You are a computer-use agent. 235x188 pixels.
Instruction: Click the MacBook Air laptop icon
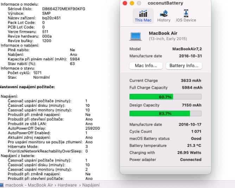pyautogui.click(x=136, y=36)
